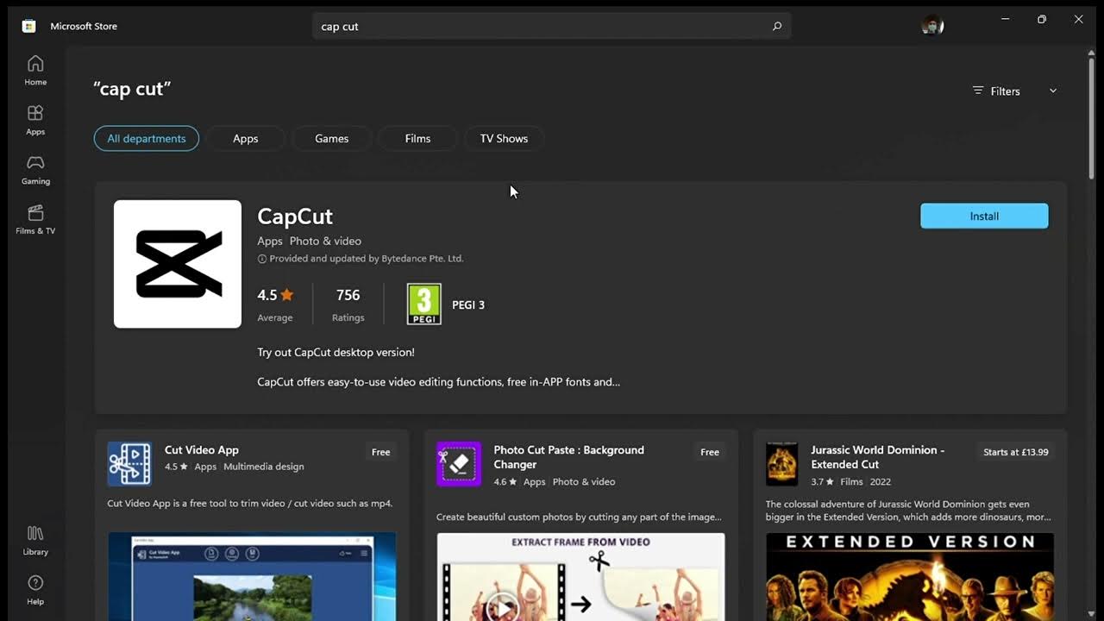Screen dimensions: 1104x621
Task: Minimize the Microsoft Store window
Action: (x=1005, y=19)
